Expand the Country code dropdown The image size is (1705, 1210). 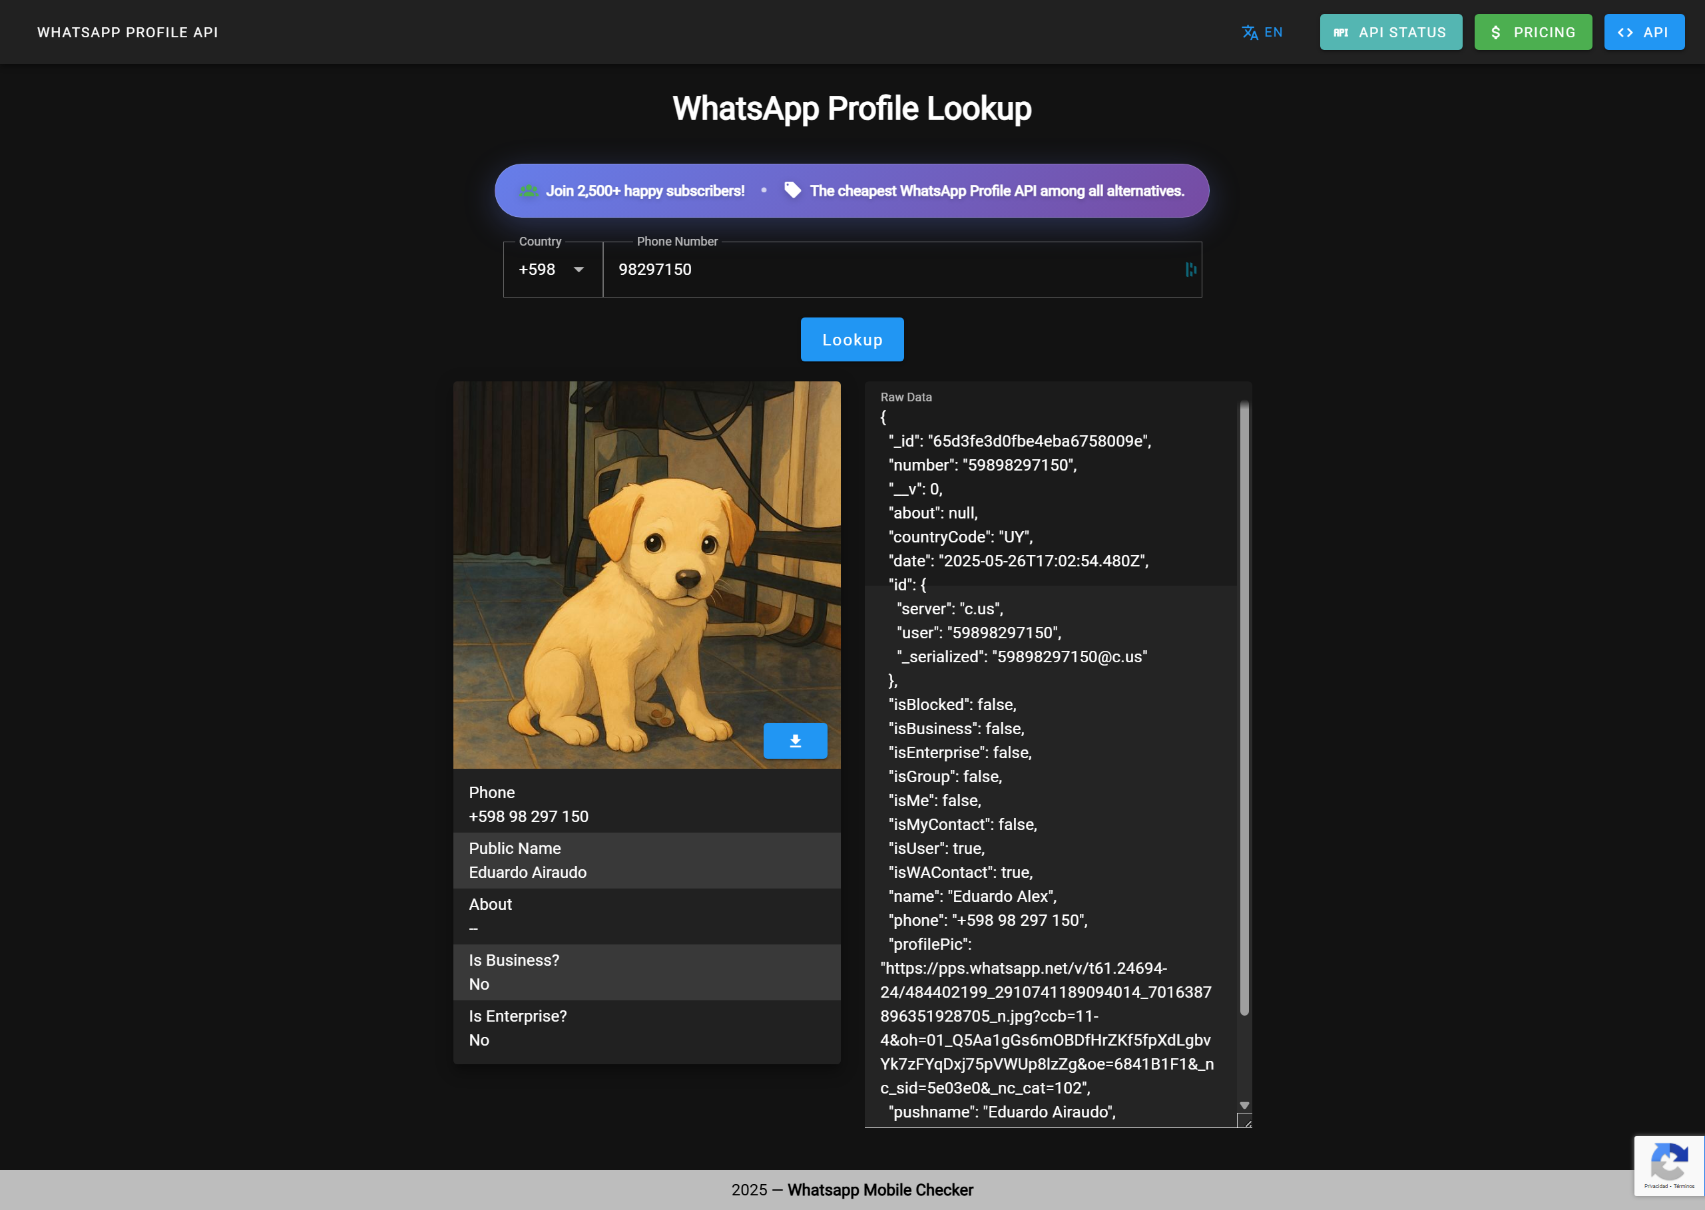click(553, 270)
